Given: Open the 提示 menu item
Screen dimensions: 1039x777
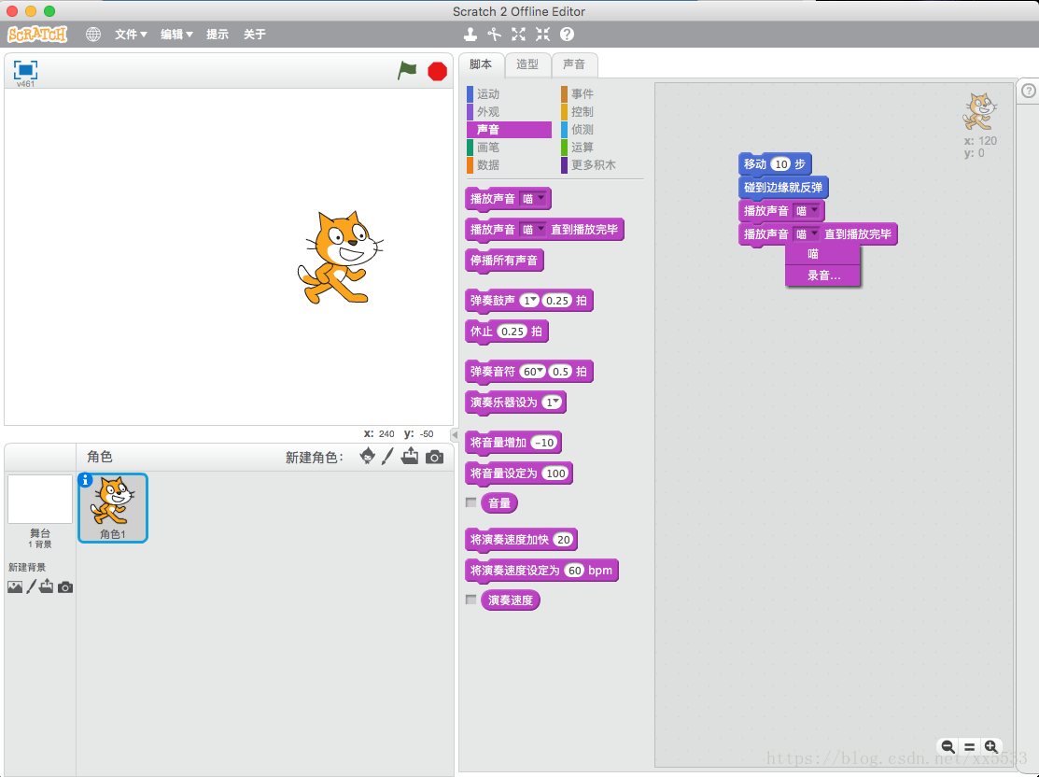Looking at the screenshot, I should pyautogui.click(x=218, y=35).
